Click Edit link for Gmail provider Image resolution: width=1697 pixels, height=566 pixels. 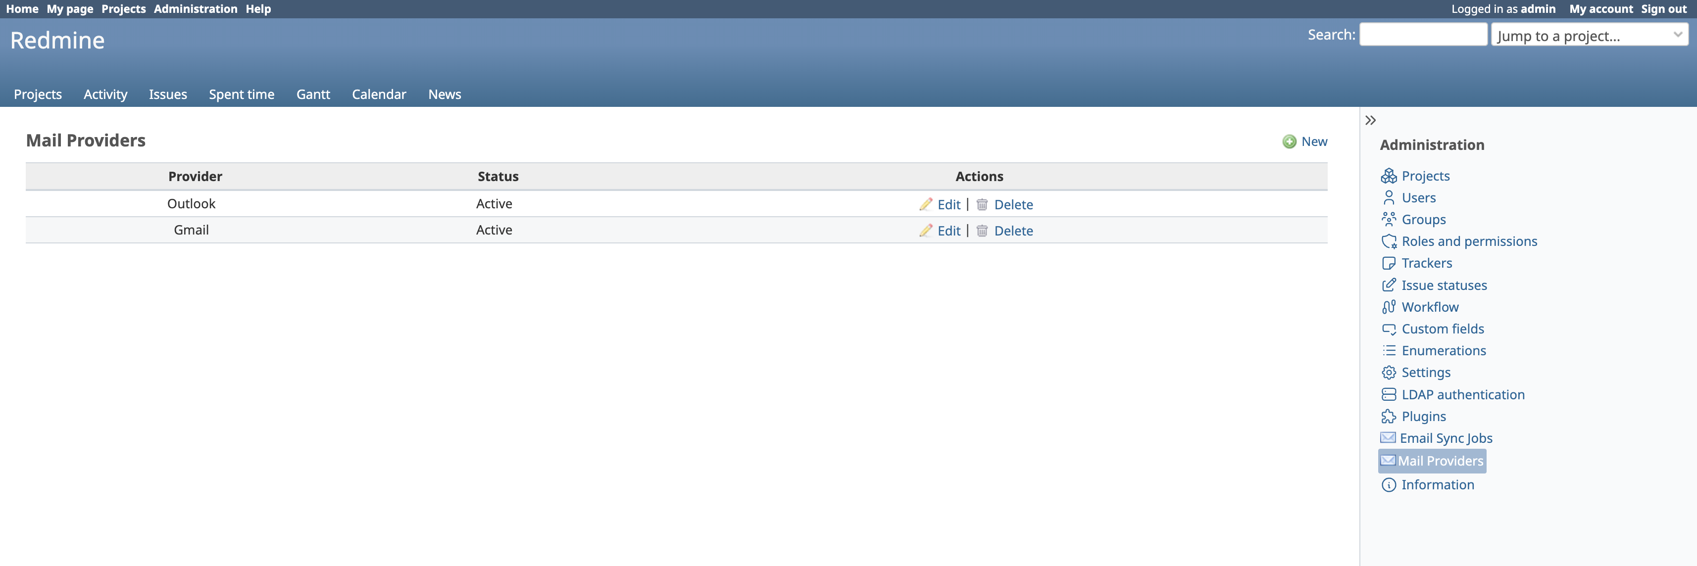coord(948,231)
